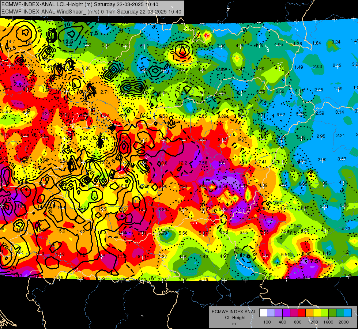Click the map value 18.2
Image resolution: width=358 pixels, height=329 pixels.
(x=81, y=231)
